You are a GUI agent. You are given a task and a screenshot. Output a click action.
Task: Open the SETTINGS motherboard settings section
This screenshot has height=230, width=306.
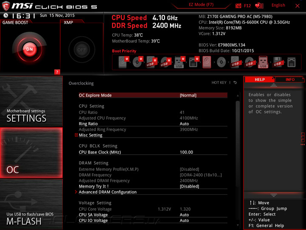pos(31,101)
